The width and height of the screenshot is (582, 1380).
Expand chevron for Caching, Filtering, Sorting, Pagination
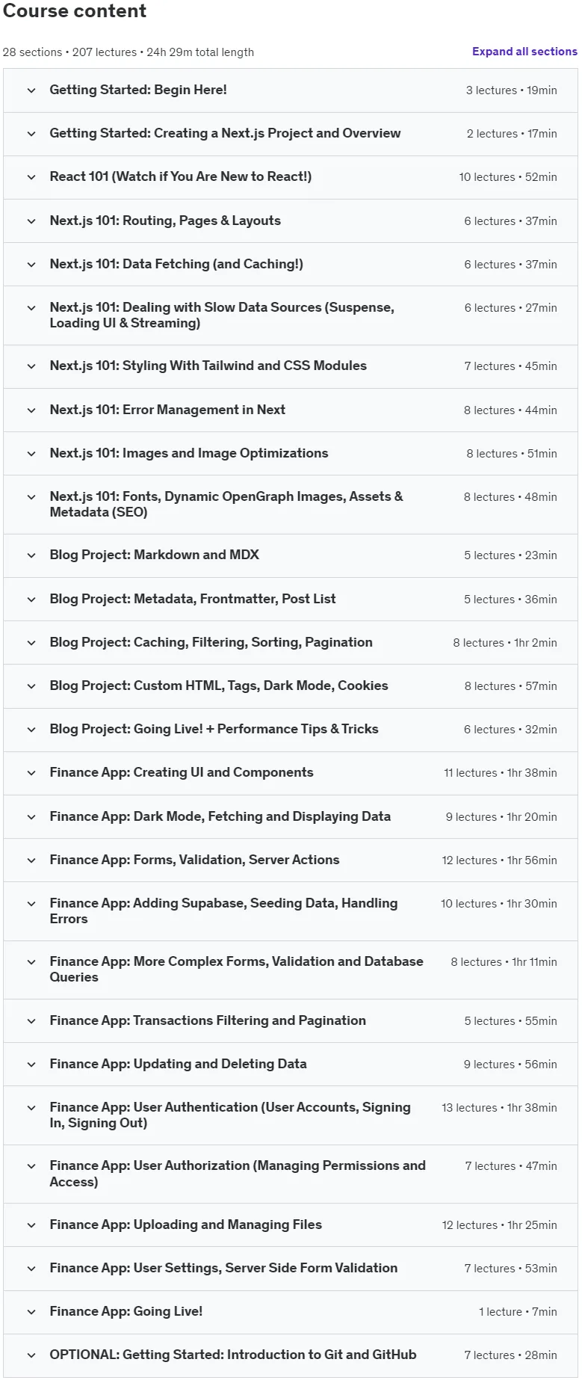point(31,643)
